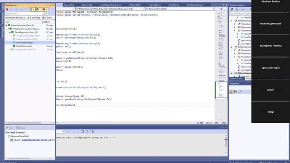Open the member dropdown showing RemoveGameTest()

coord(180,9)
